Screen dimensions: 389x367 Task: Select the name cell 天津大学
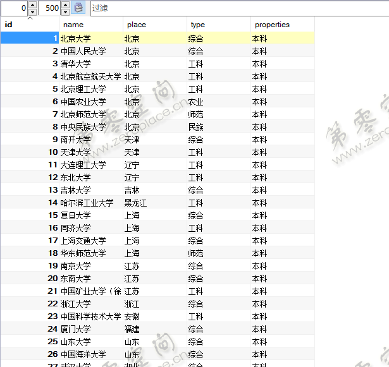click(x=91, y=152)
